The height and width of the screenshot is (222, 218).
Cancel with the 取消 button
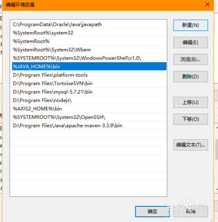click(x=191, y=212)
